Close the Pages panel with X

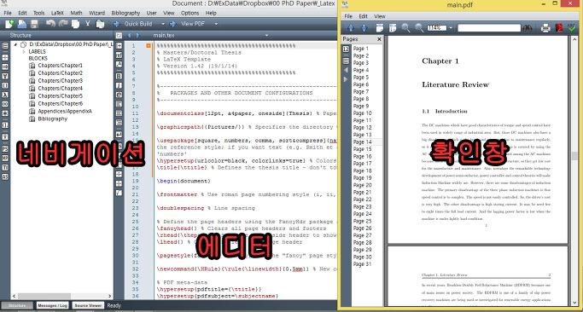[x=379, y=39]
